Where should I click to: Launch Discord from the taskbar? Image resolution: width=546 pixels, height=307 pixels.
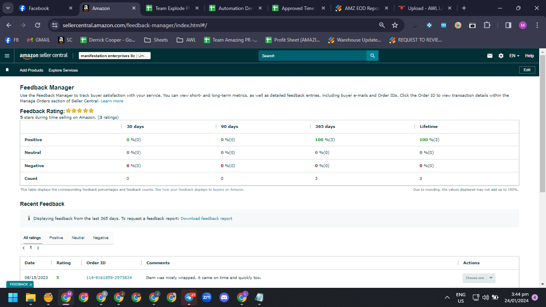pyautogui.click(x=224, y=297)
